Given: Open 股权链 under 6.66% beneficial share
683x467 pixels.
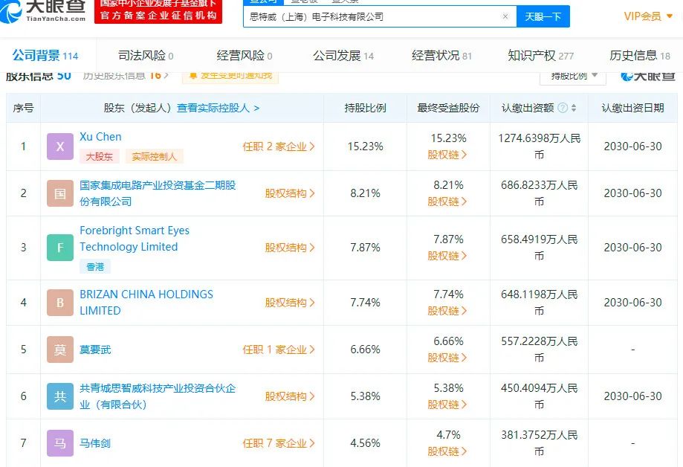Looking at the screenshot, I should coord(447,358).
